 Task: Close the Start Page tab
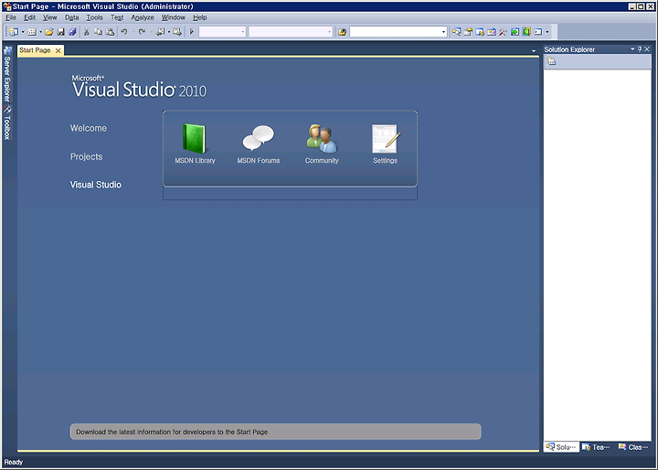tap(58, 51)
